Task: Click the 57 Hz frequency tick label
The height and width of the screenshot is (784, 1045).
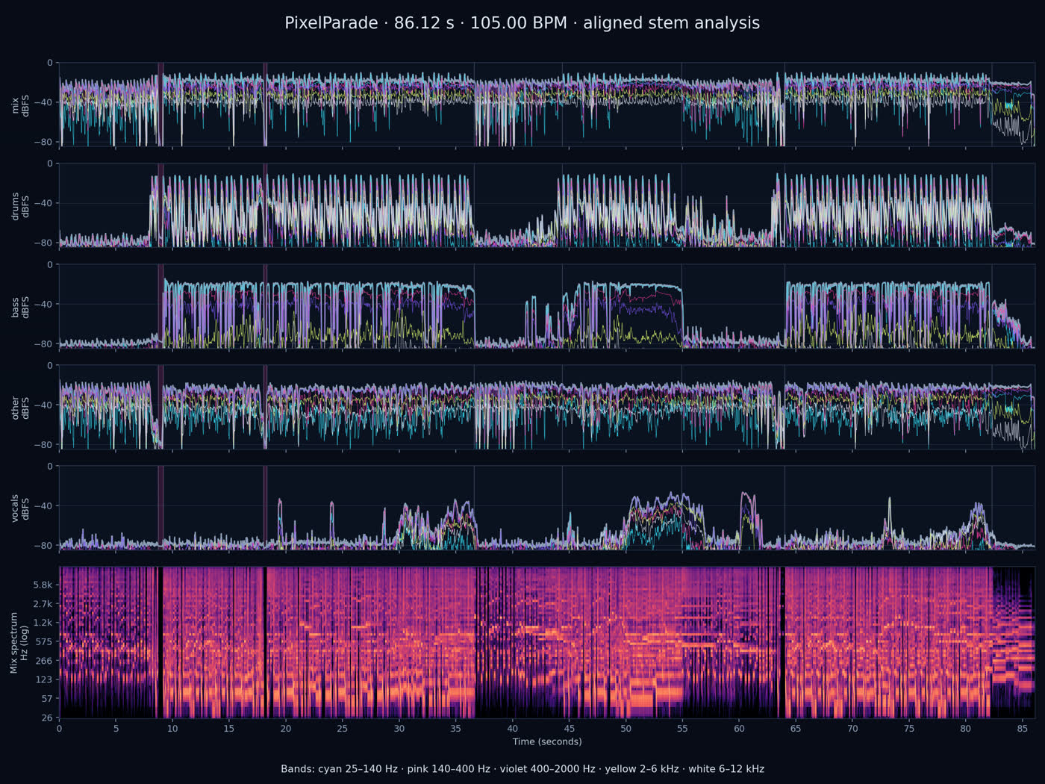Action: pyautogui.click(x=47, y=699)
